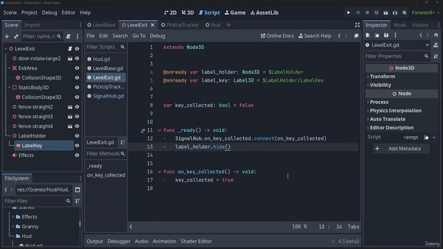Image resolution: width=443 pixels, height=249 pixels.
Task: Toggle the FileSystem split mode icon
Action: (x=78, y=190)
